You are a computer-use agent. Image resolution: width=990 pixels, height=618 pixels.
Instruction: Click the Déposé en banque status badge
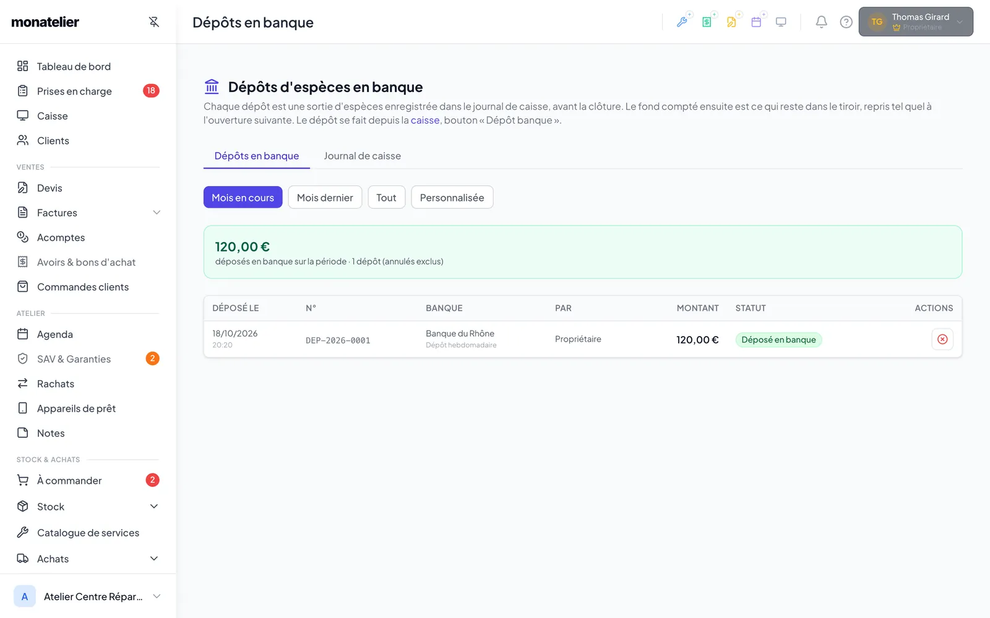click(778, 340)
